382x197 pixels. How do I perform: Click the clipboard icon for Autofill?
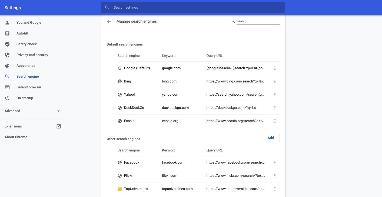coord(7,33)
